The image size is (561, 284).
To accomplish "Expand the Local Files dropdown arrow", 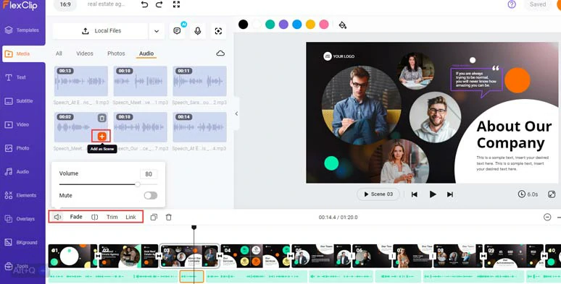I will (157, 31).
